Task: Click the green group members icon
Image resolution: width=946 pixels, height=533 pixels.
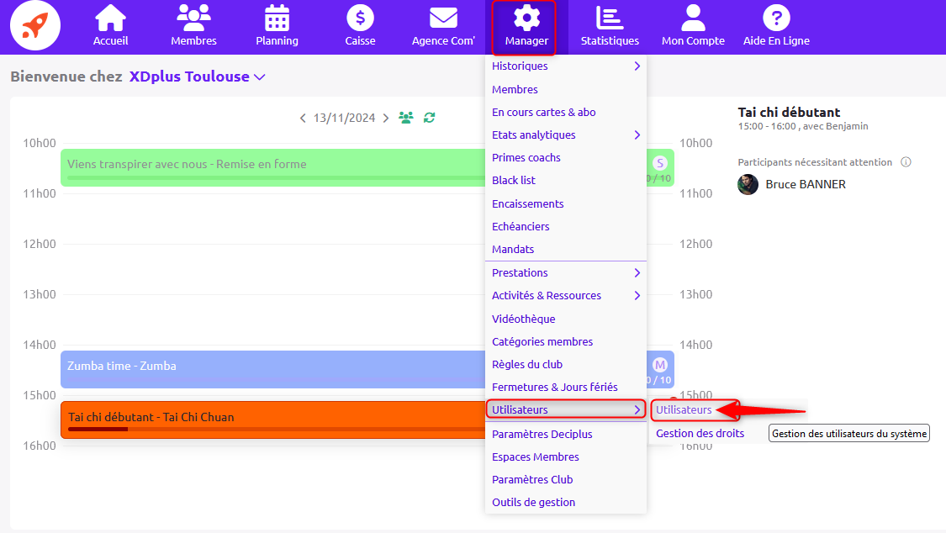Action: [406, 118]
